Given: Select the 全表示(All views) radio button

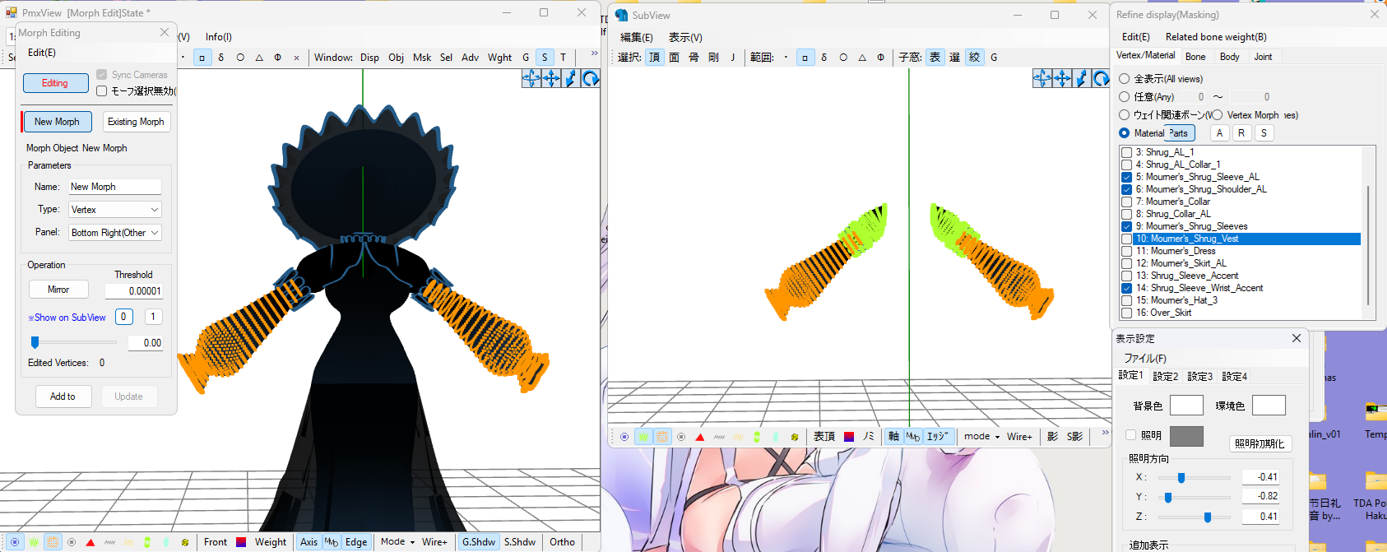Looking at the screenshot, I should coord(1125,79).
